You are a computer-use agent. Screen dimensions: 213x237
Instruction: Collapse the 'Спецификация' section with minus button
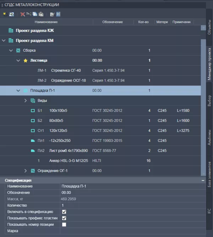pos(202,181)
